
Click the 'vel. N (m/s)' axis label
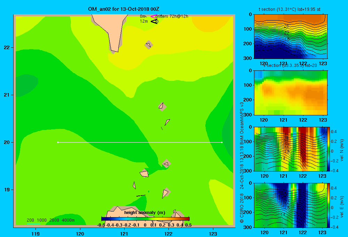point(342,150)
